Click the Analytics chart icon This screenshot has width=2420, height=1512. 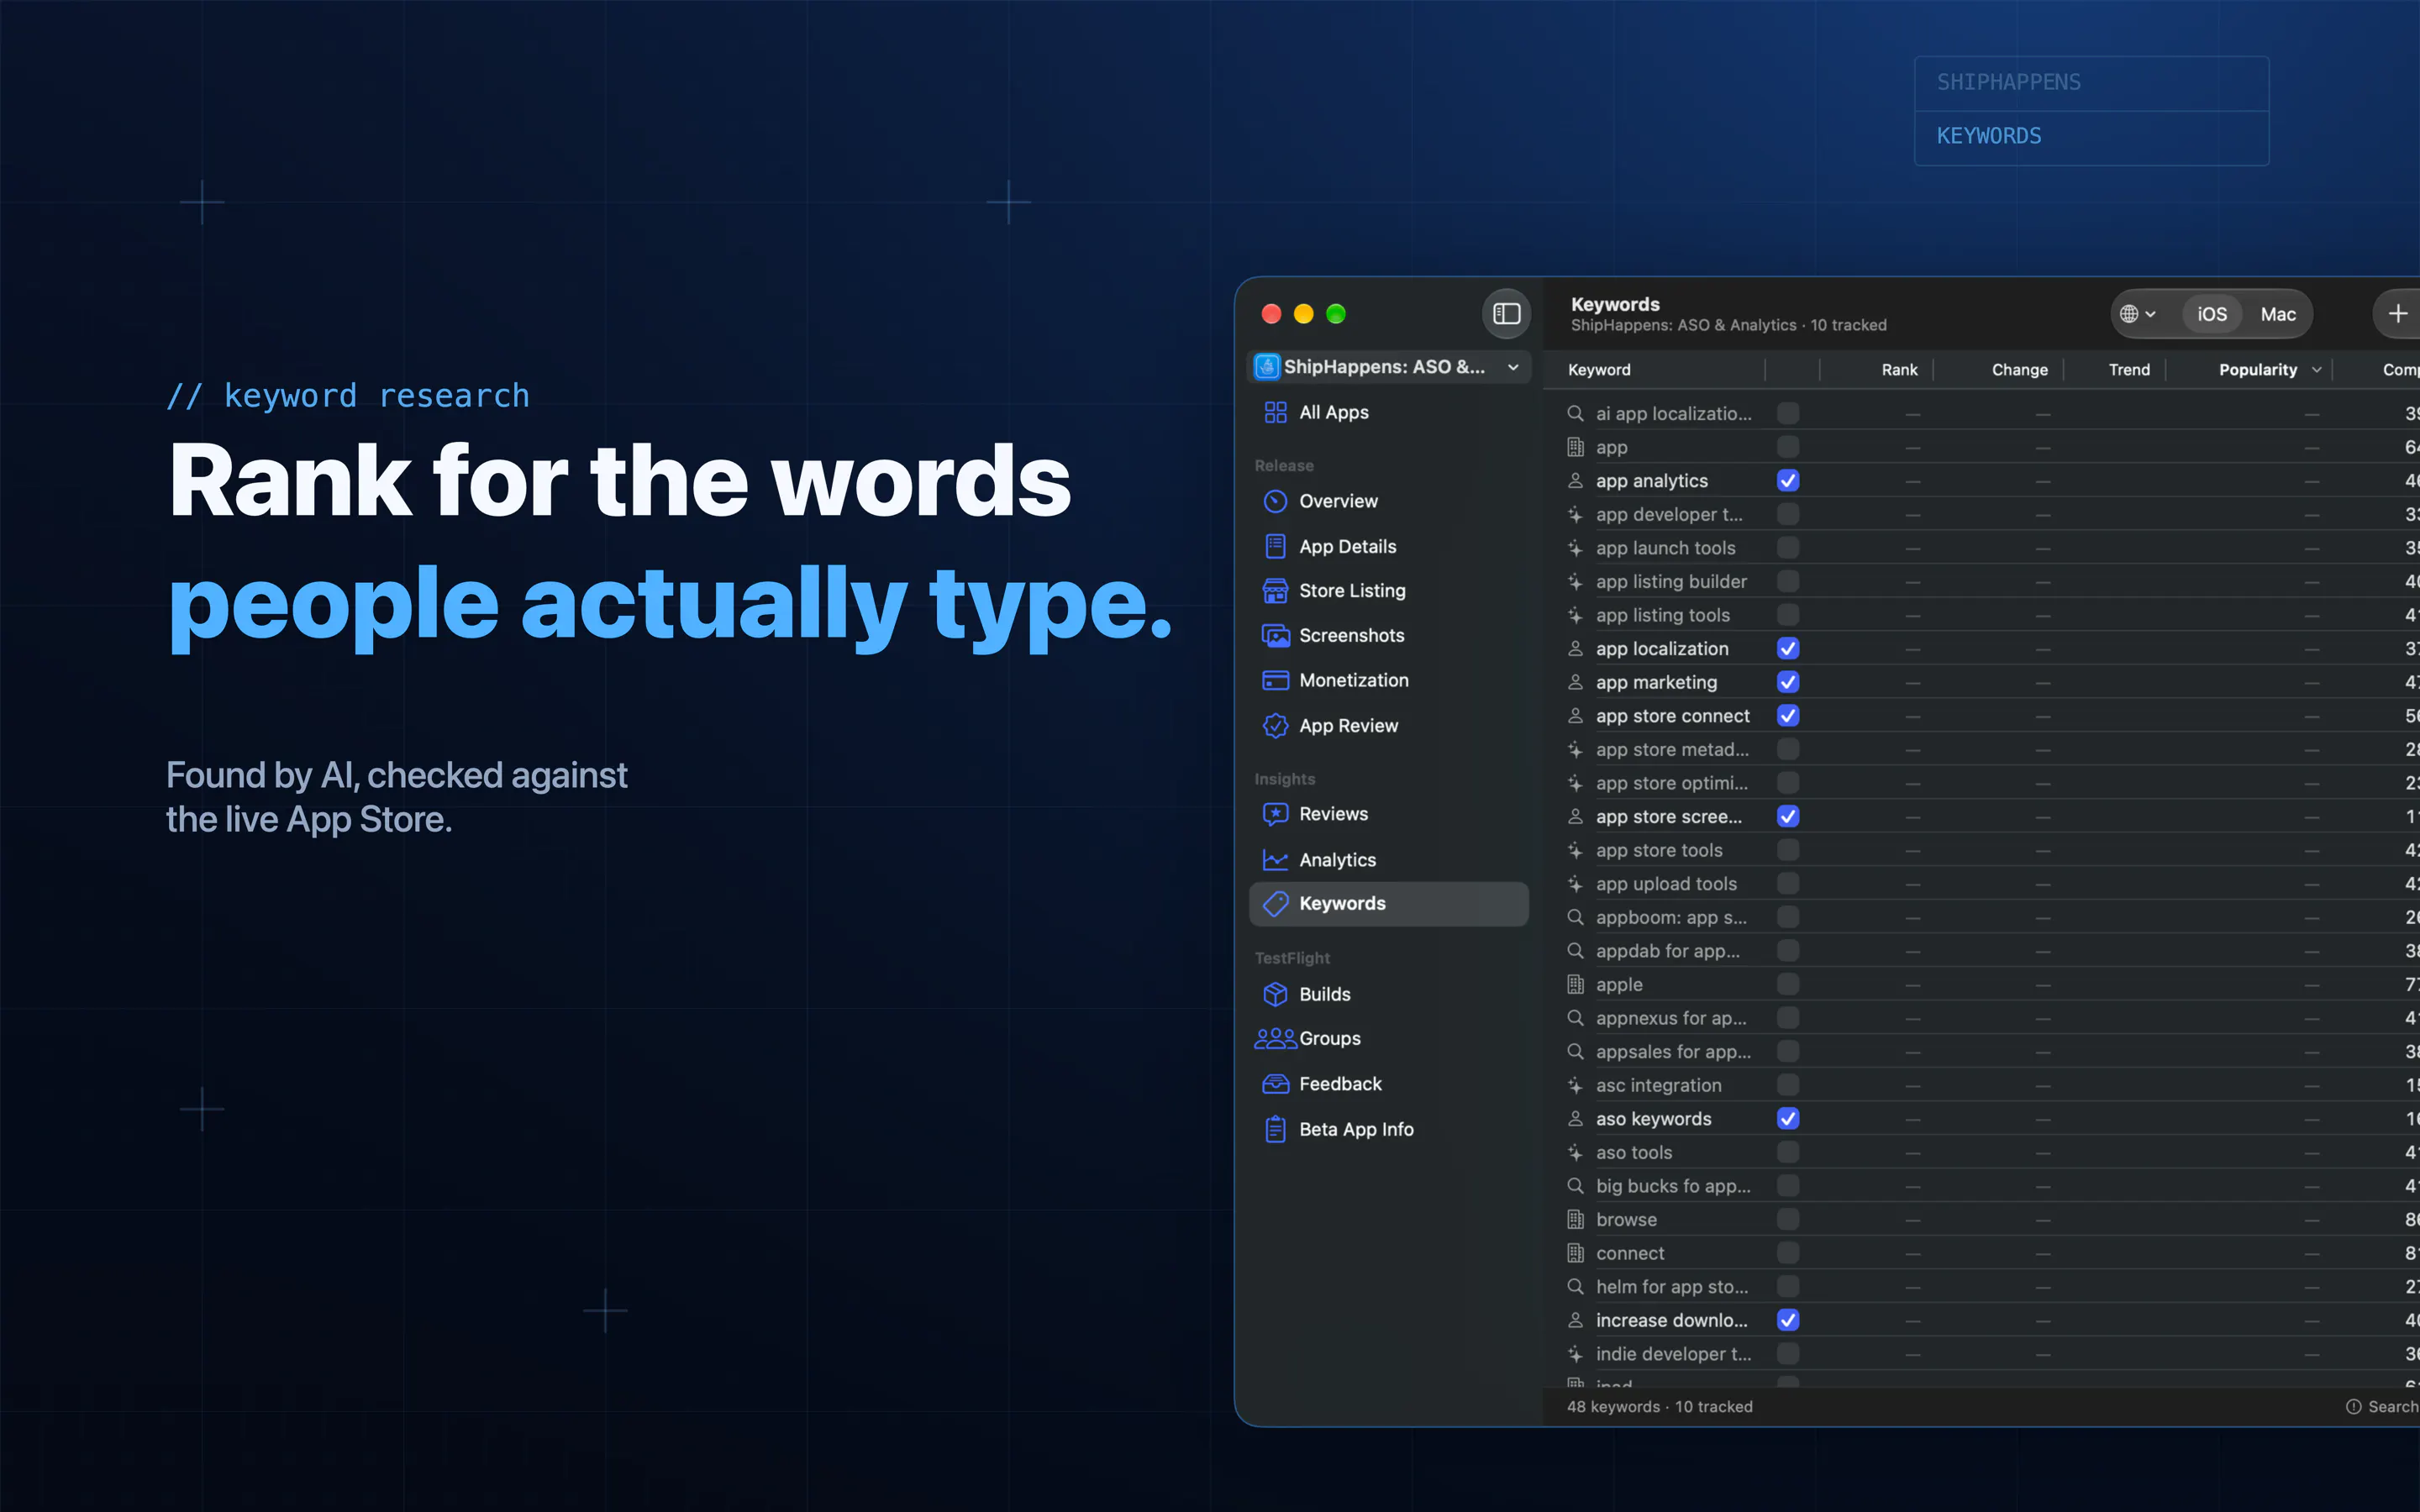(1275, 860)
